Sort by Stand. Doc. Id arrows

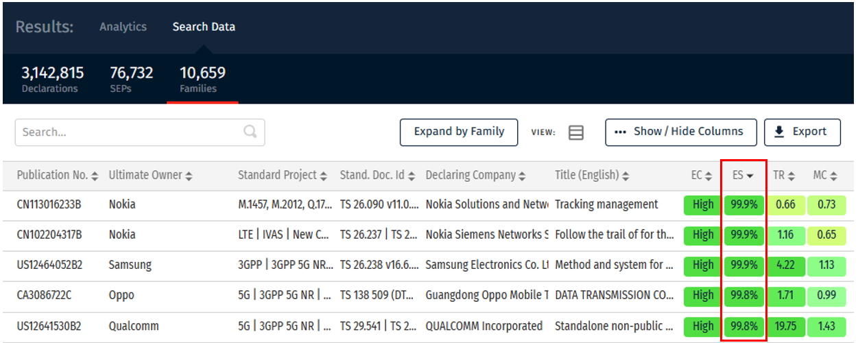(412, 176)
